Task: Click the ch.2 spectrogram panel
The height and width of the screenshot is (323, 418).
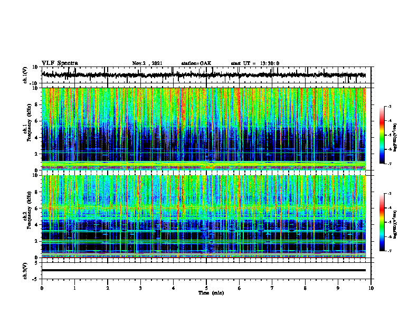Action: 204,216
